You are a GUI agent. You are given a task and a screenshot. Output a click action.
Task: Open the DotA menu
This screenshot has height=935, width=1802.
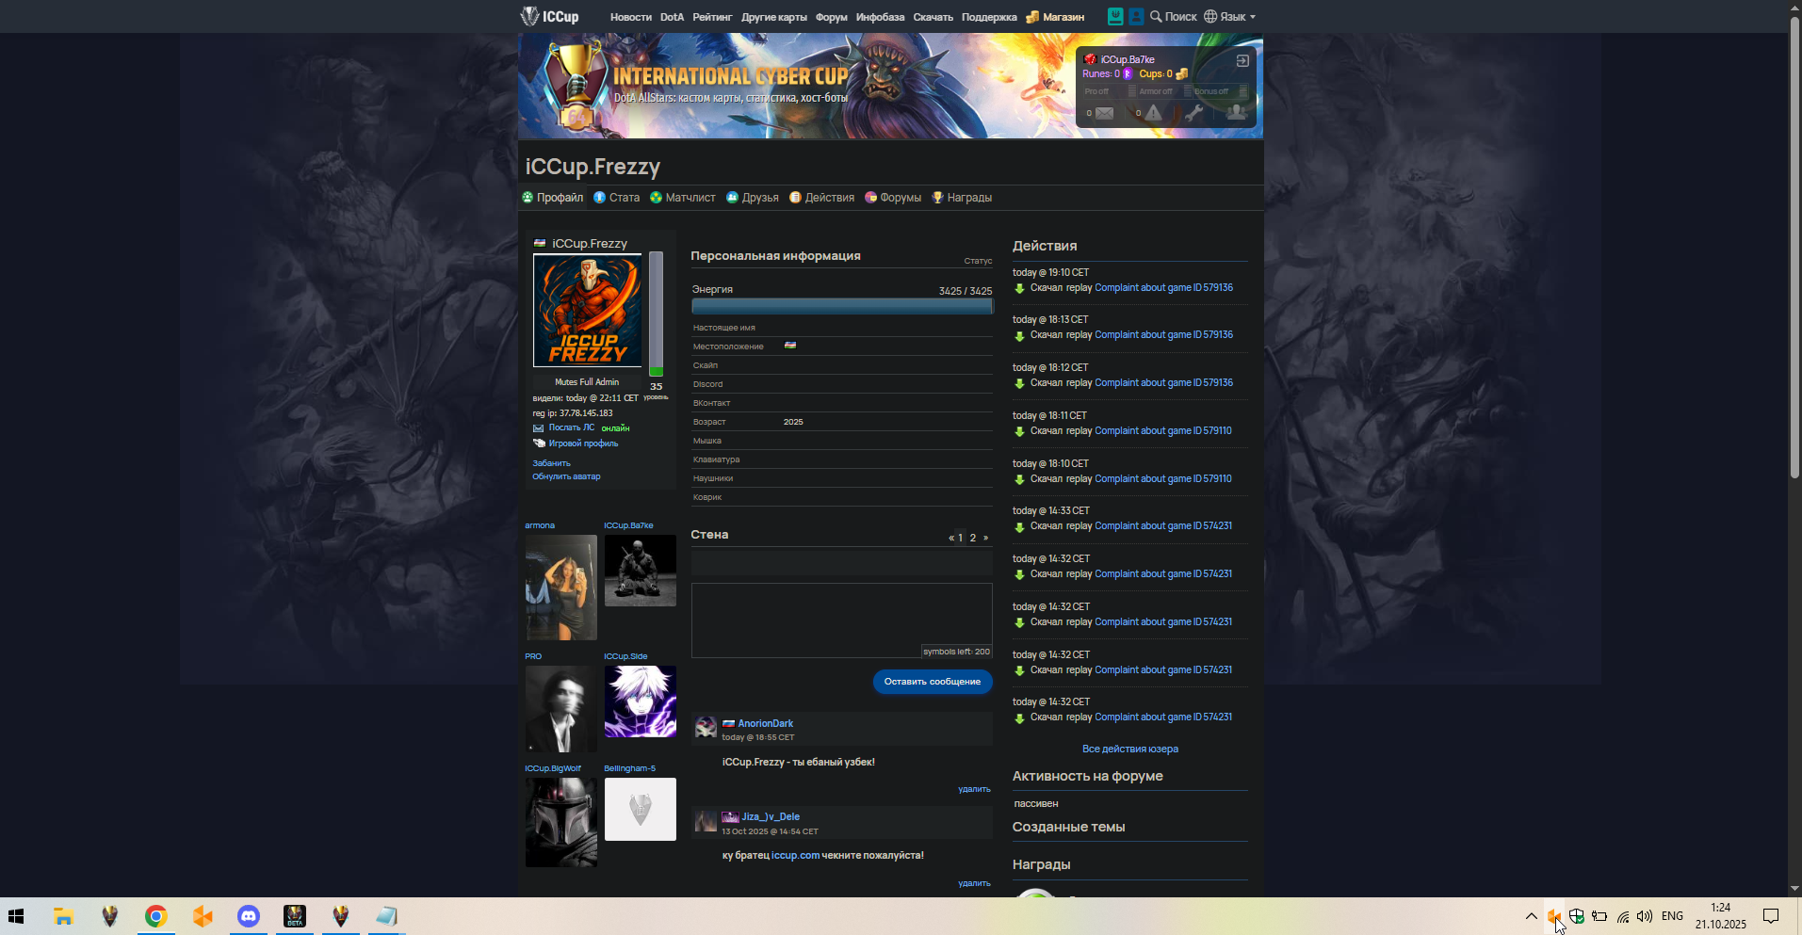click(x=672, y=17)
